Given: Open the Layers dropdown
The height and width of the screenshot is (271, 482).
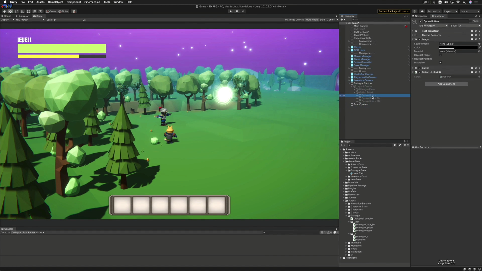Looking at the screenshot, I should [450, 11].
